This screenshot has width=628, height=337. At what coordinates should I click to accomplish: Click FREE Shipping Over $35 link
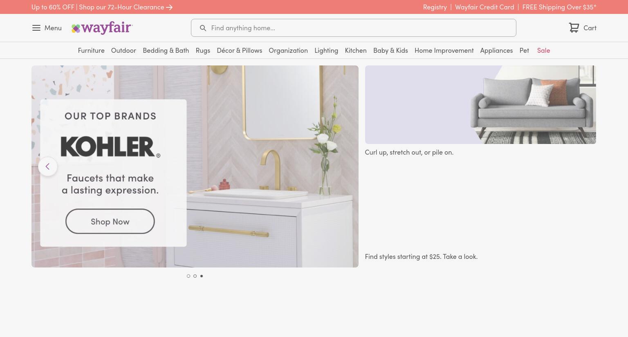559,7
